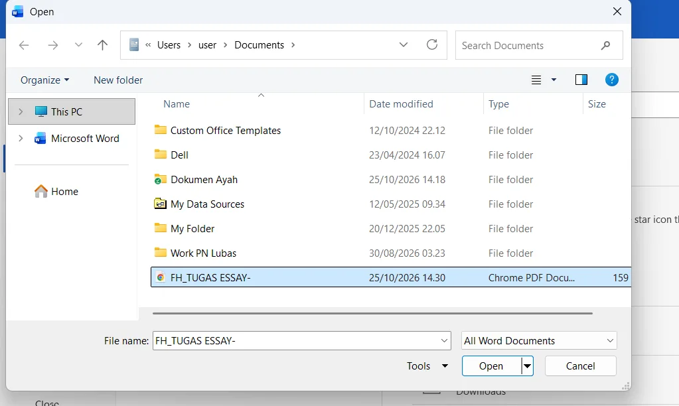This screenshot has width=679, height=406.
Task: Click the Chrome PDF Docu... type cell
Action: pos(532,278)
